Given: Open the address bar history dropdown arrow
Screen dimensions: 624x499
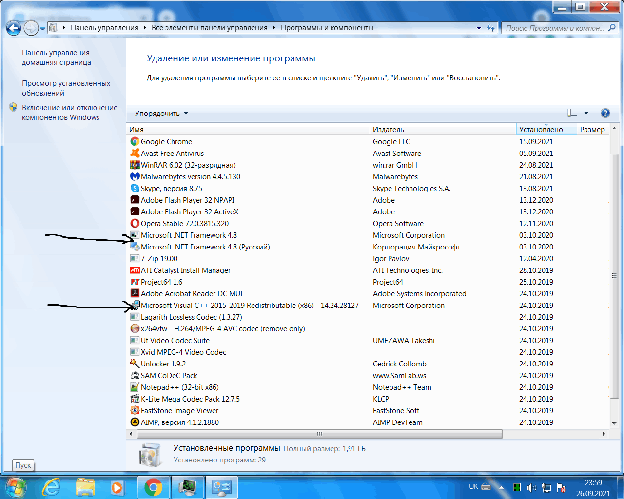Looking at the screenshot, I should pos(479,28).
